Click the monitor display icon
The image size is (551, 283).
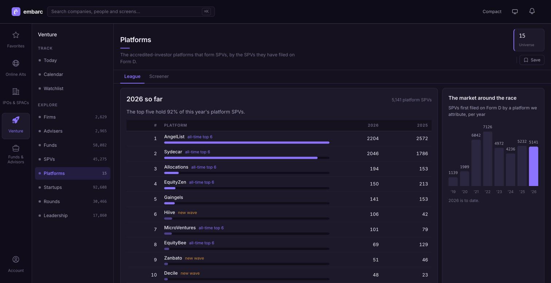515,11
